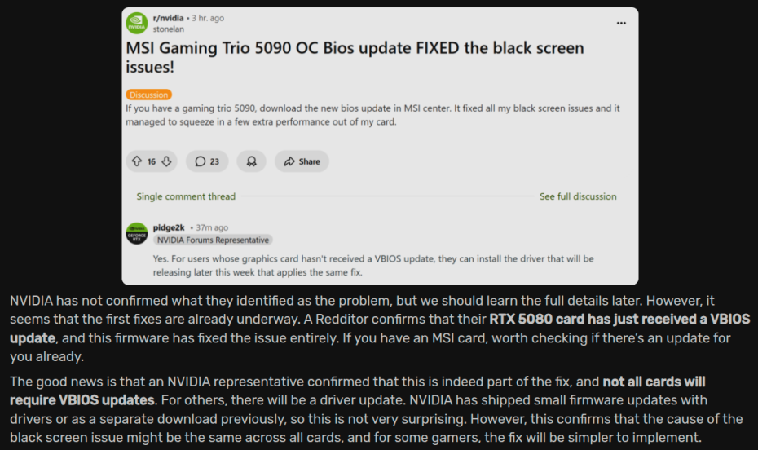The image size is (758, 450).
Task: Click the vote count 16
Action: 152,161
